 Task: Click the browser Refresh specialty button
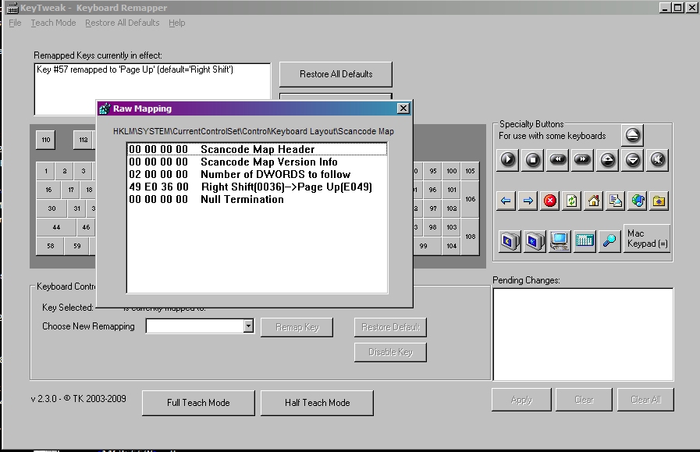point(572,201)
